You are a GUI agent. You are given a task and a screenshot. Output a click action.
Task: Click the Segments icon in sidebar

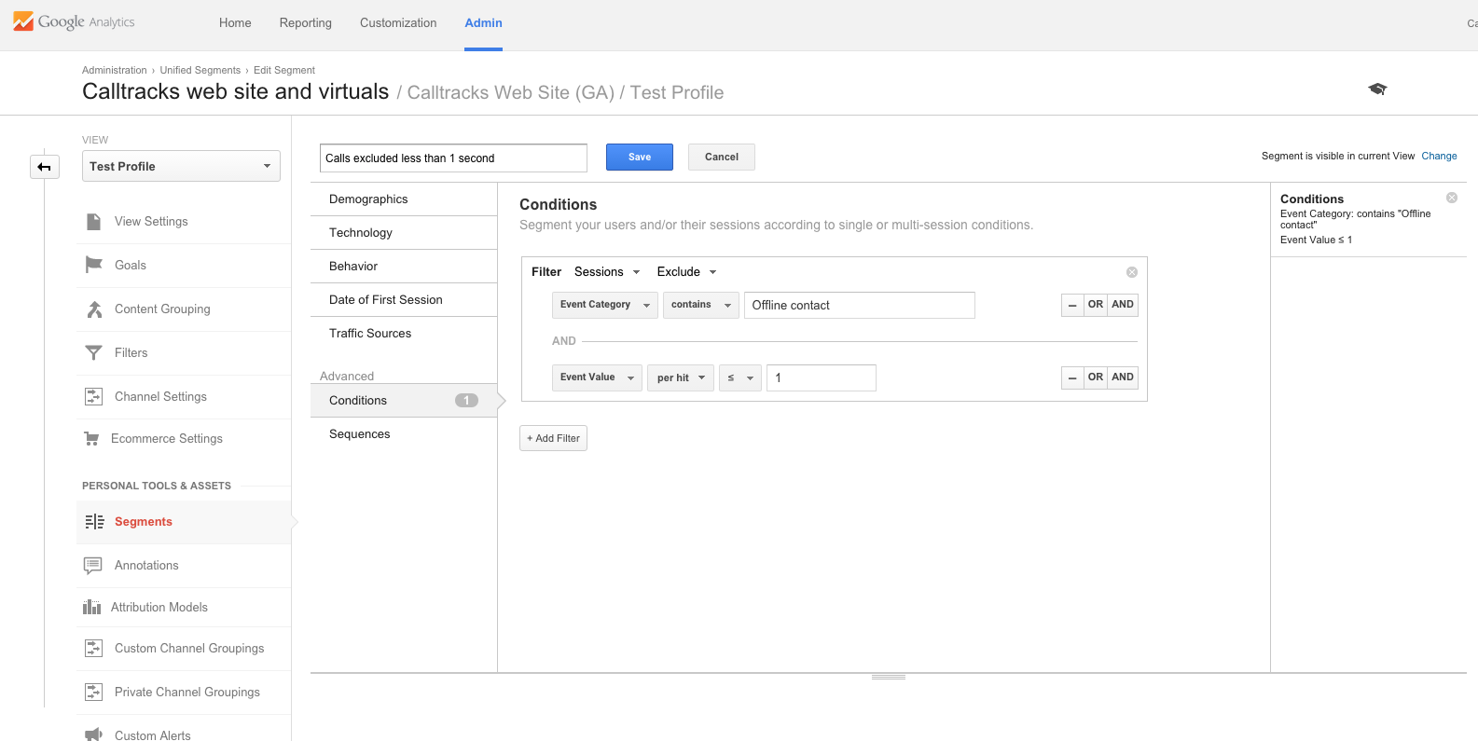coord(94,522)
